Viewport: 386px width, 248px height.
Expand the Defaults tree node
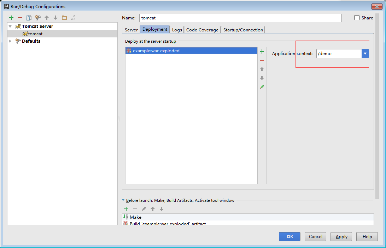click(x=10, y=41)
